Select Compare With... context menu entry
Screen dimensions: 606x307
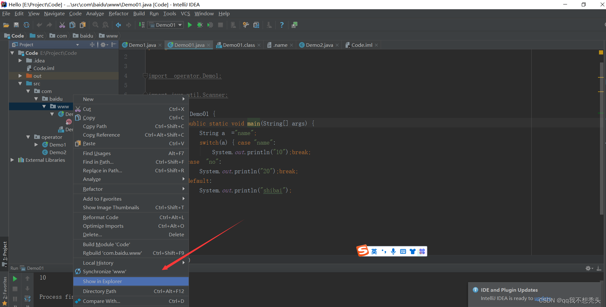tap(131, 301)
